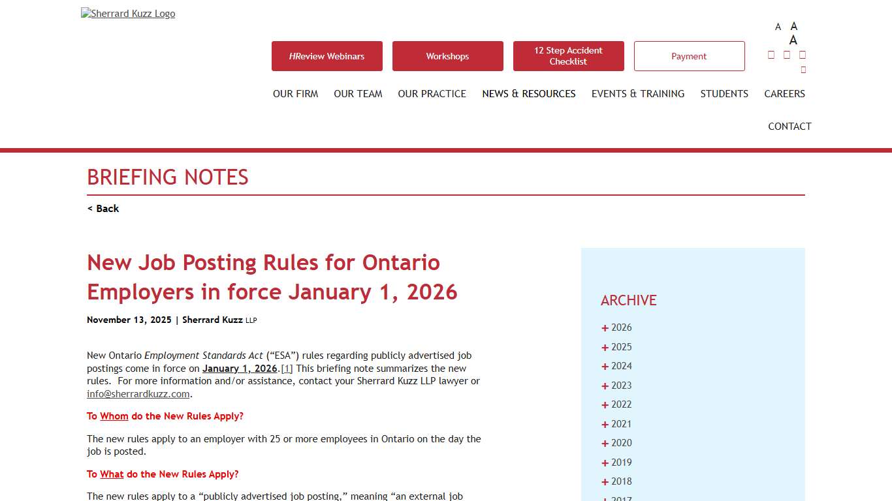Image resolution: width=892 pixels, height=501 pixels.
Task: Open the CONTACT page
Action: pyautogui.click(x=789, y=126)
